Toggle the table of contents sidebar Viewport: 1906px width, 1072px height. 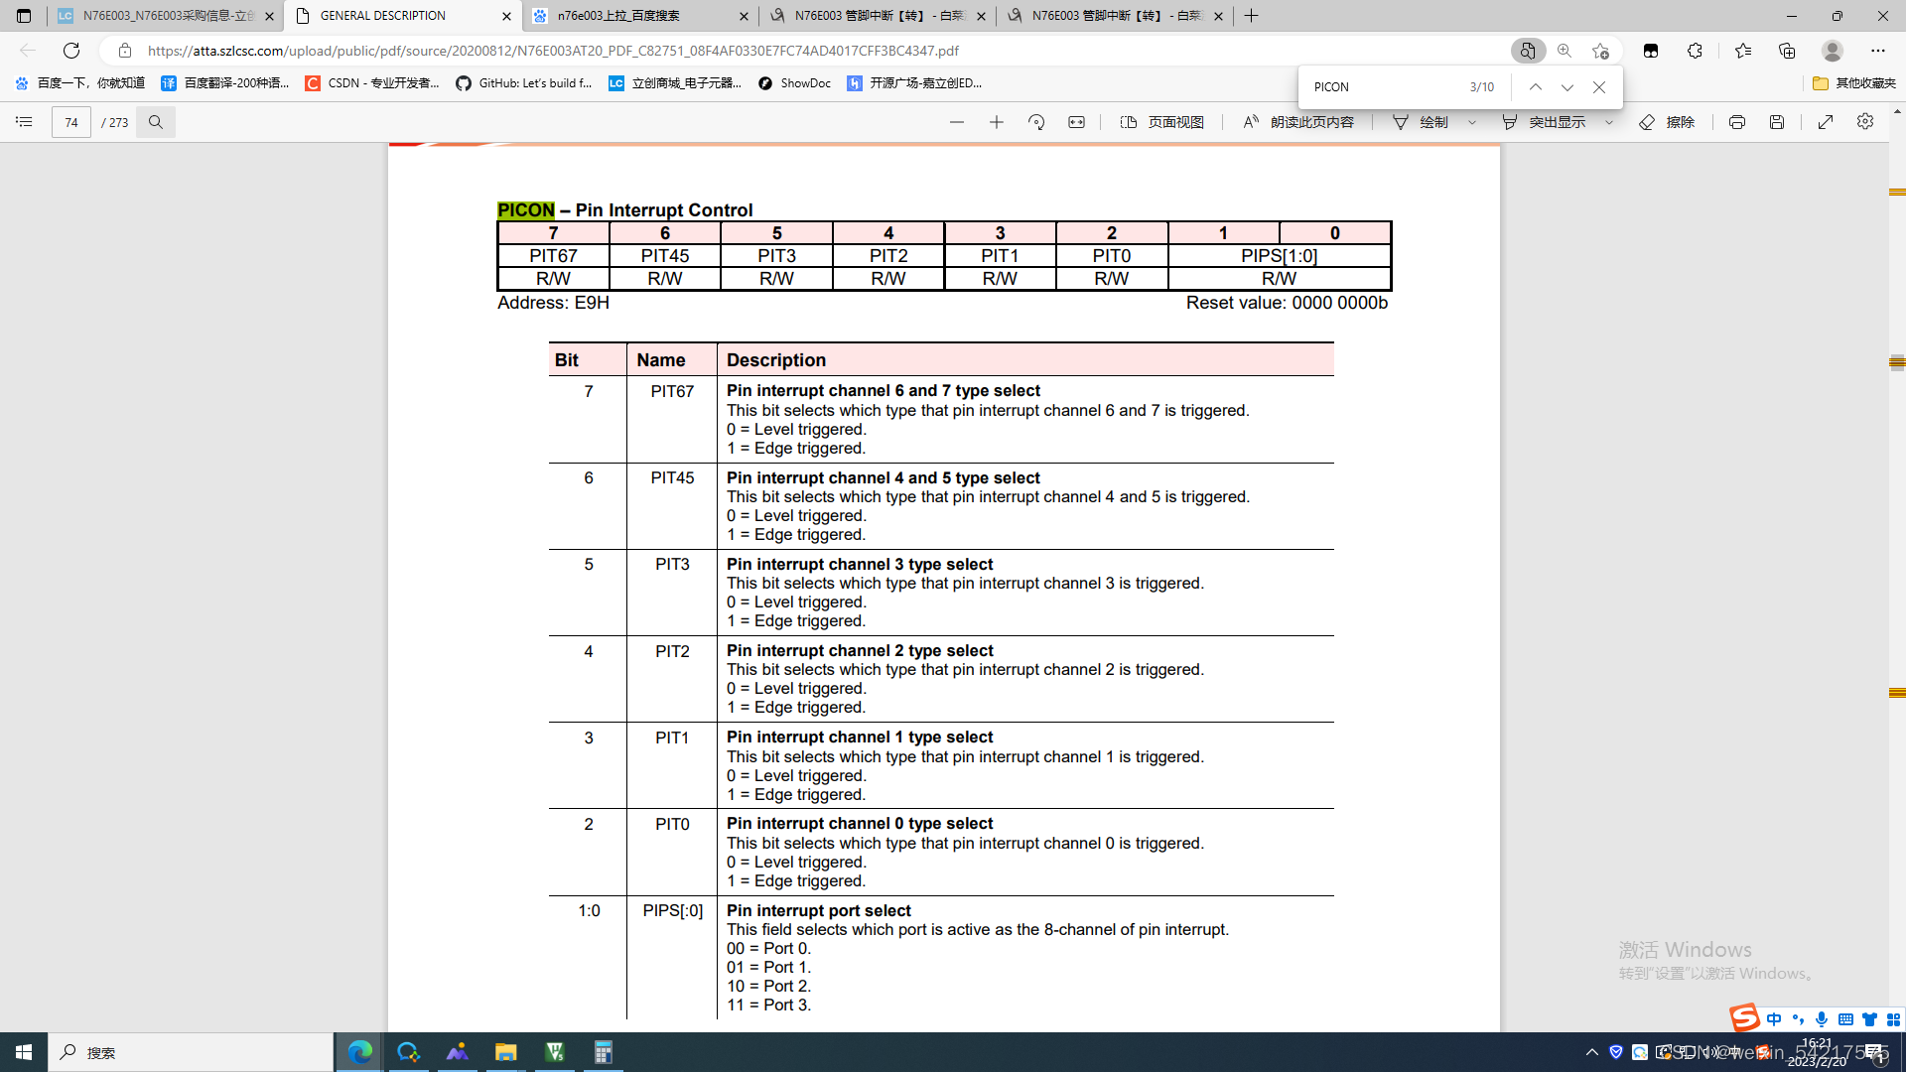pyautogui.click(x=24, y=122)
